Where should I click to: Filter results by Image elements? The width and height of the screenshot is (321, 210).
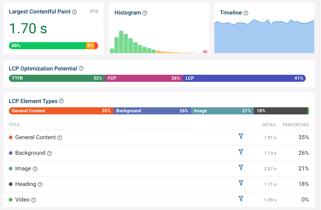[x=241, y=168]
